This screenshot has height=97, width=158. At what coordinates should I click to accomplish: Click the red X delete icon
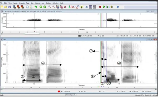(x=65, y=7)
